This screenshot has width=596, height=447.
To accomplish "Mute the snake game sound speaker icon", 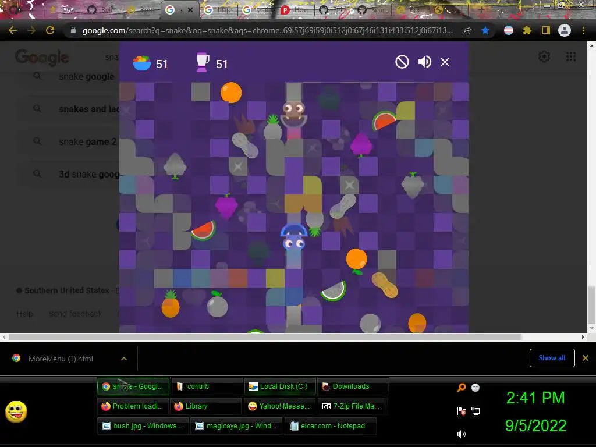I will pos(424,62).
